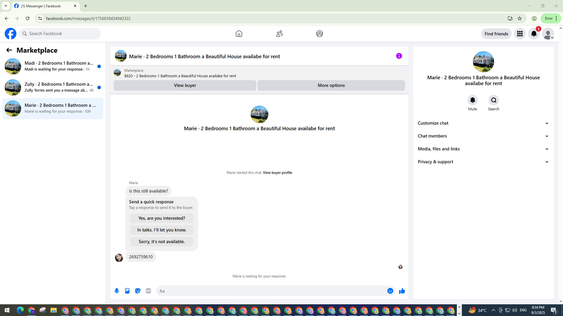Click listing thumbnail in Marketplace banner
The height and width of the screenshot is (316, 563).
pyautogui.click(x=117, y=73)
